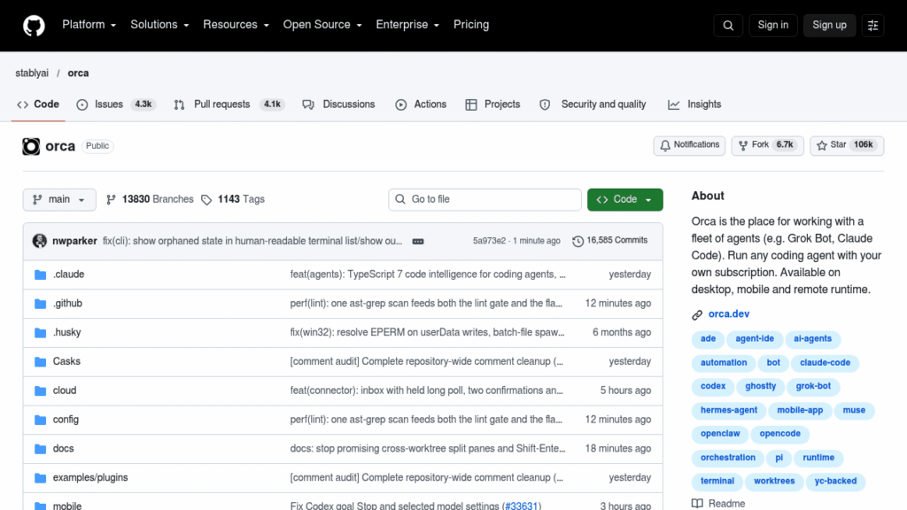
Task: Open the Platform menu
Action: pos(89,25)
